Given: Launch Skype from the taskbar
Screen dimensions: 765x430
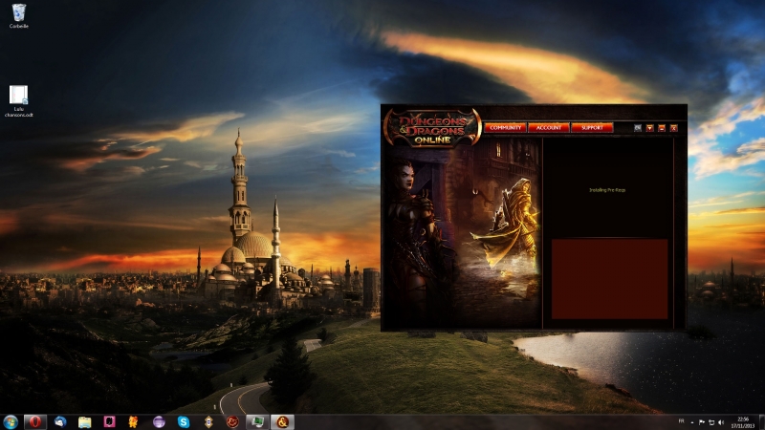Looking at the screenshot, I should click(184, 421).
